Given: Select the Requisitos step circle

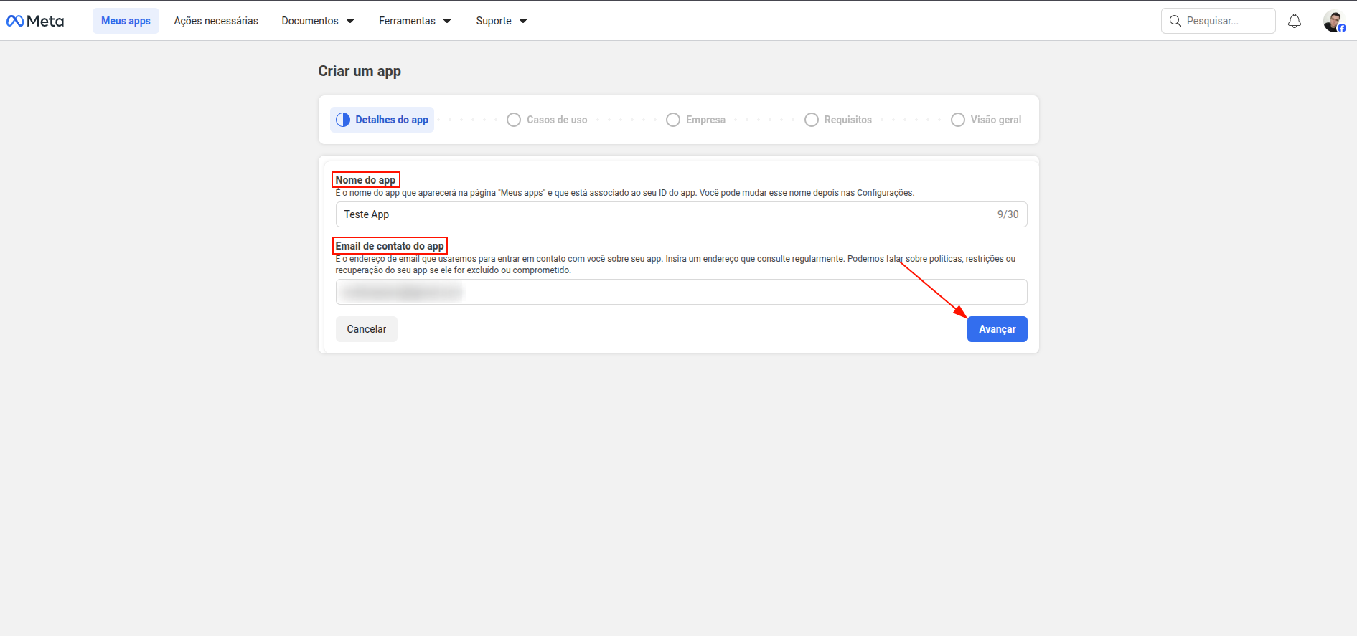Looking at the screenshot, I should 811,120.
